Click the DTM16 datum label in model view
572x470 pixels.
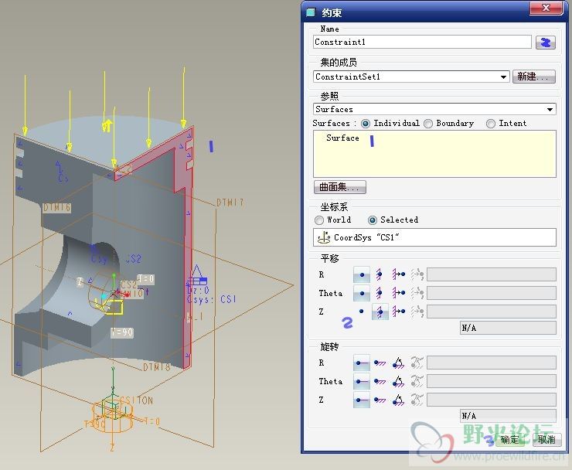tap(57, 208)
